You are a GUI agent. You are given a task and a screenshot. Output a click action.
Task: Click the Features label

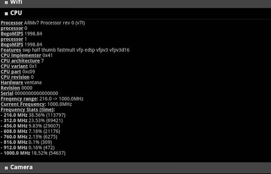[11, 50]
